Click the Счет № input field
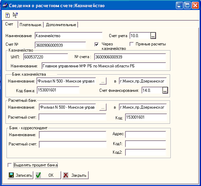Viewport: 201px width, 186px height. (60, 45)
